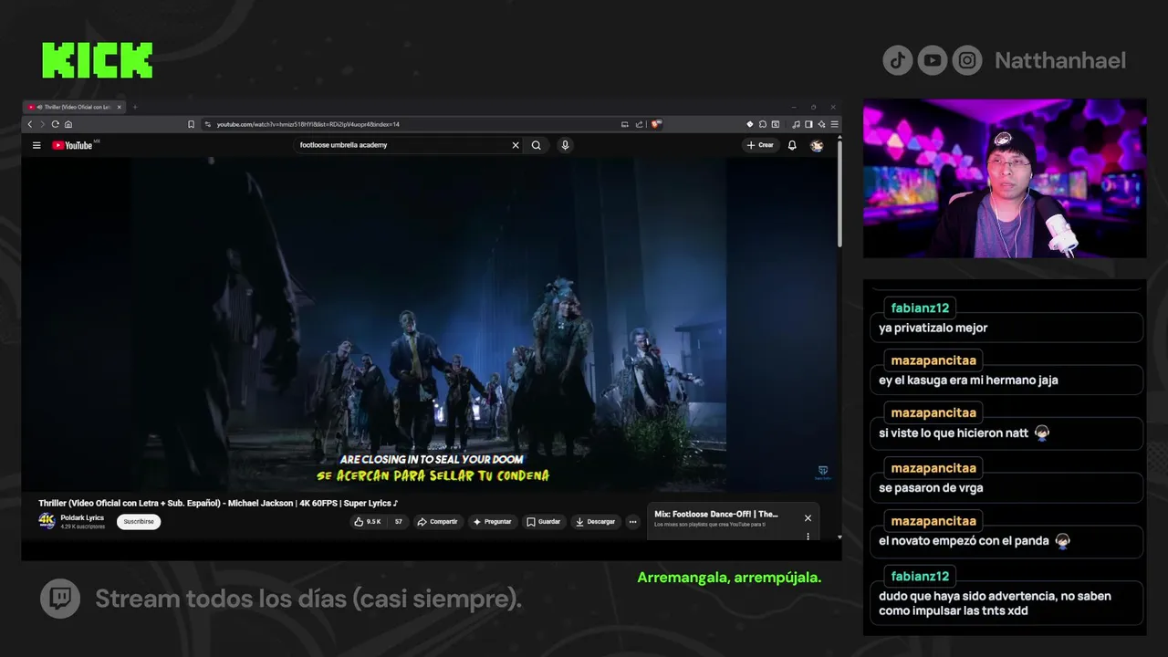Click the 'Arremangala, arrempújala.' caption text
Viewport: 1168px width, 657px height.
[x=729, y=578]
